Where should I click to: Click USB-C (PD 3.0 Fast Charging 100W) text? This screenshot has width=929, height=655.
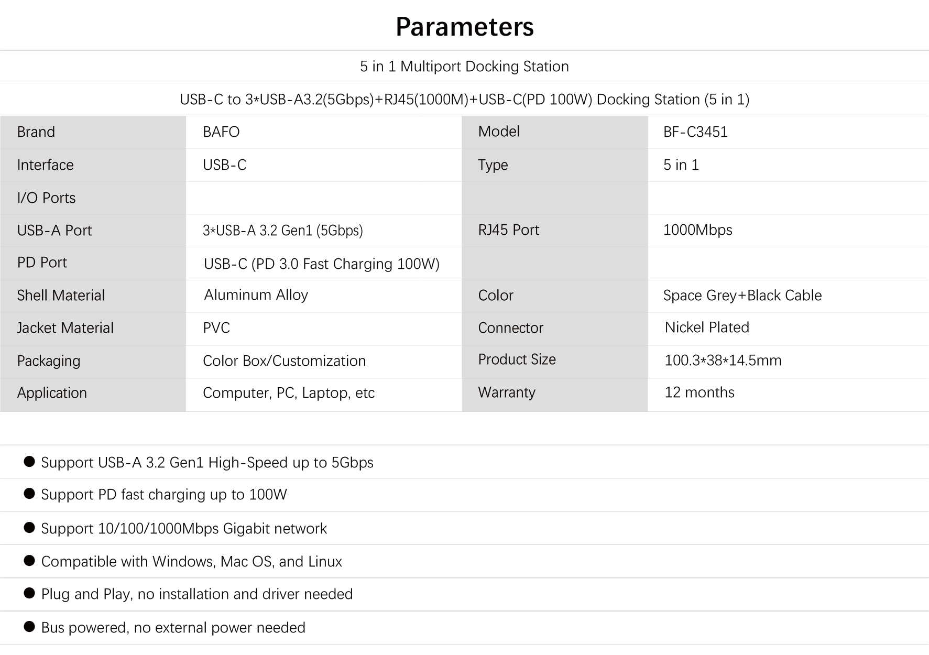point(321,264)
